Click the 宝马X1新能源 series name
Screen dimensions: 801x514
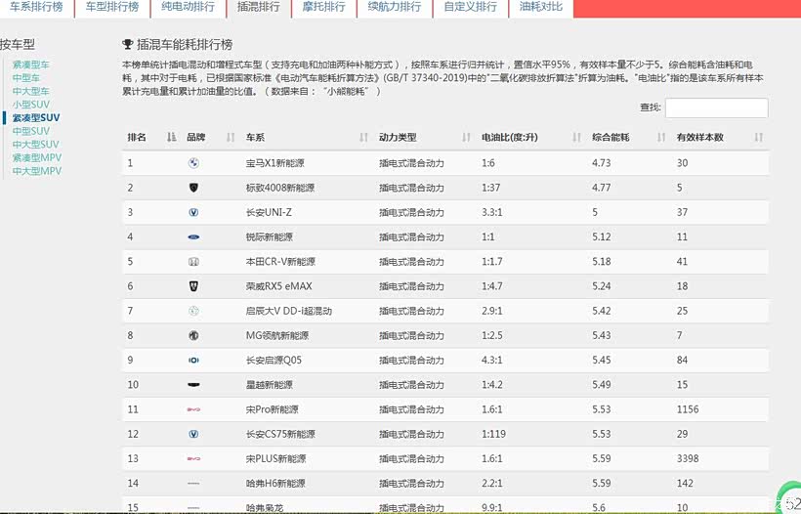[274, 163]
